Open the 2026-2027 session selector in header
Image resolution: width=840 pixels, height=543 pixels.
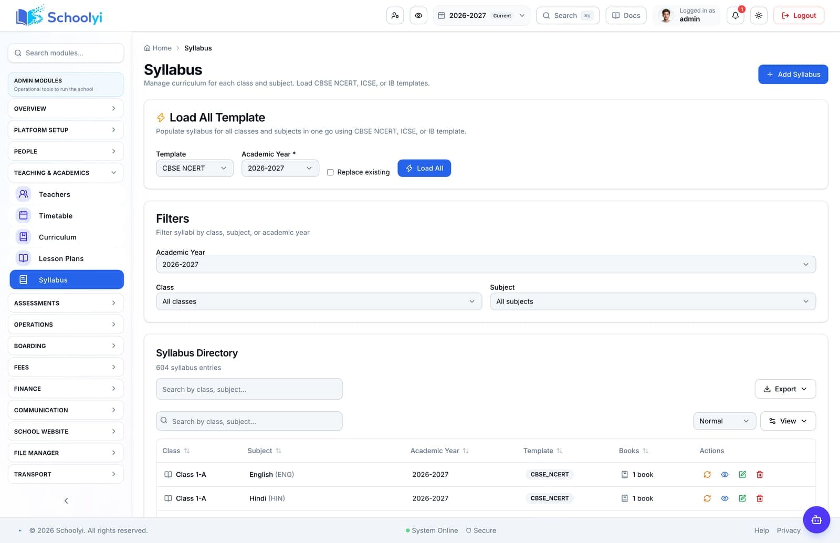point(481,16)
